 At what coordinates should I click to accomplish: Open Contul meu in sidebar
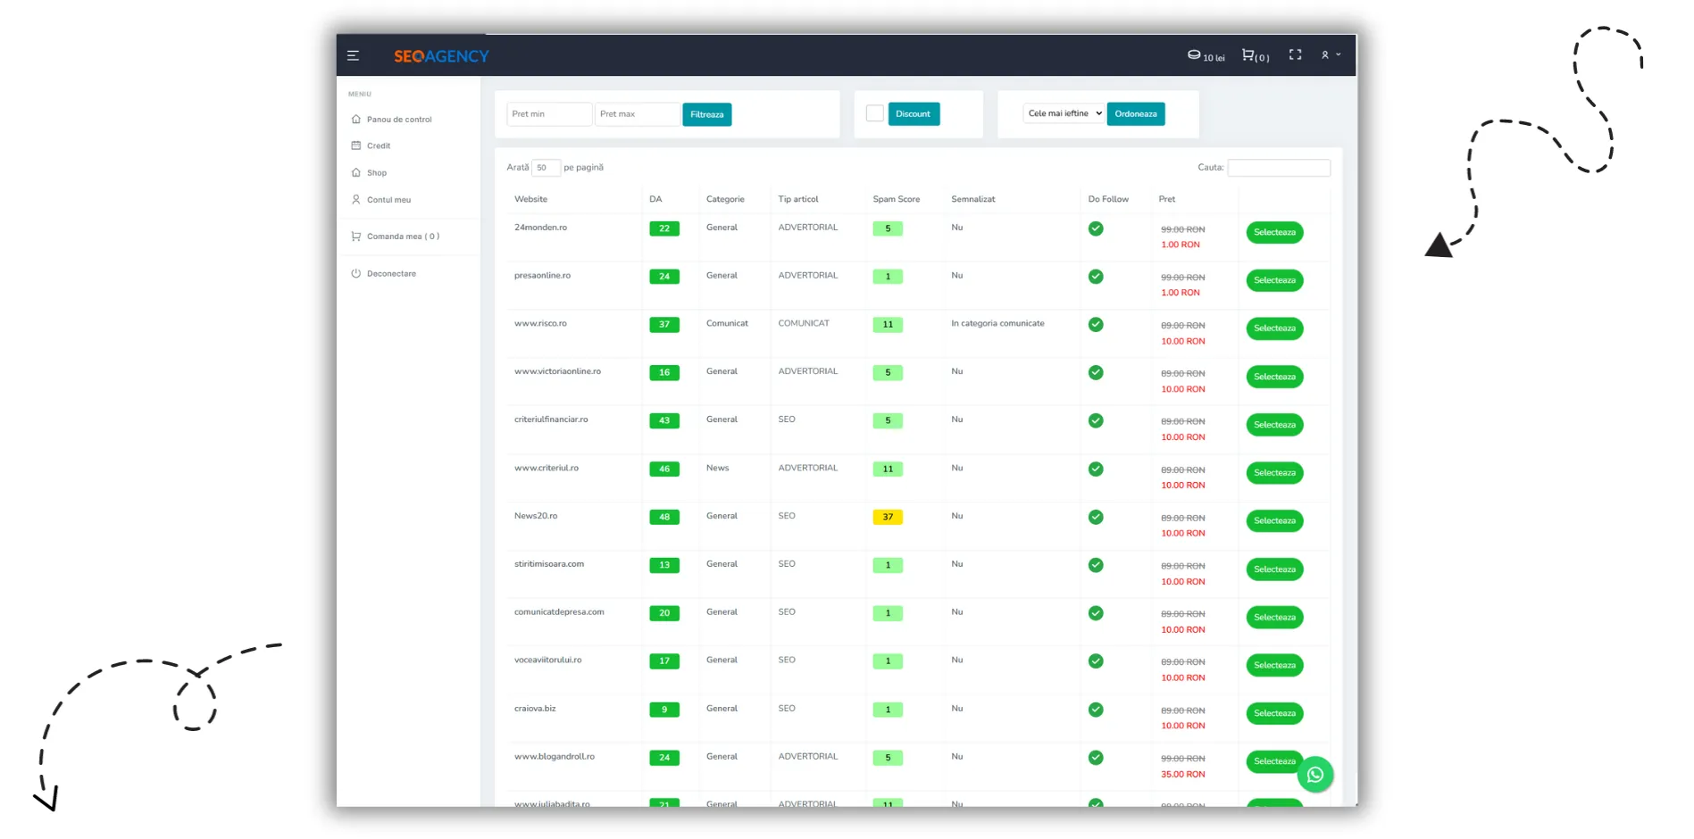click(388, 200)
